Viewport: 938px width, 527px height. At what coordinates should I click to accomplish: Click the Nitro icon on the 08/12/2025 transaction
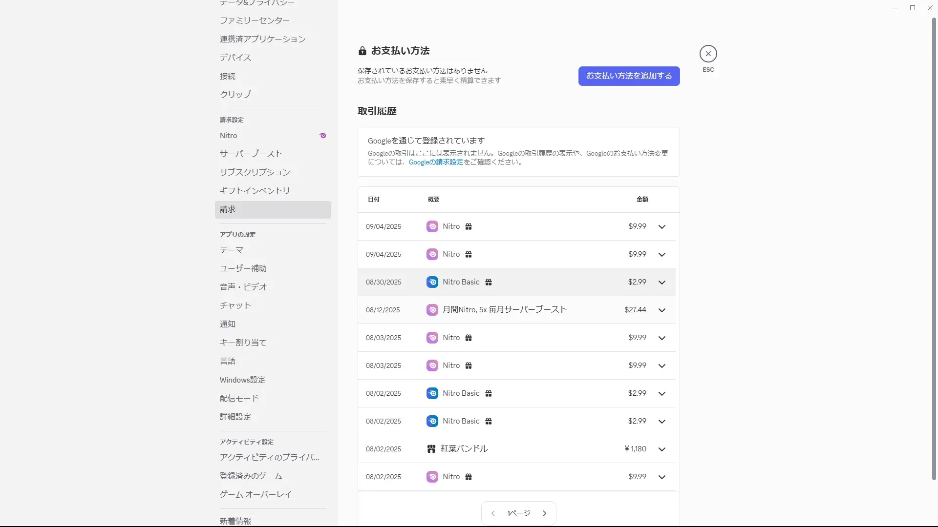(x=432, y=310)
